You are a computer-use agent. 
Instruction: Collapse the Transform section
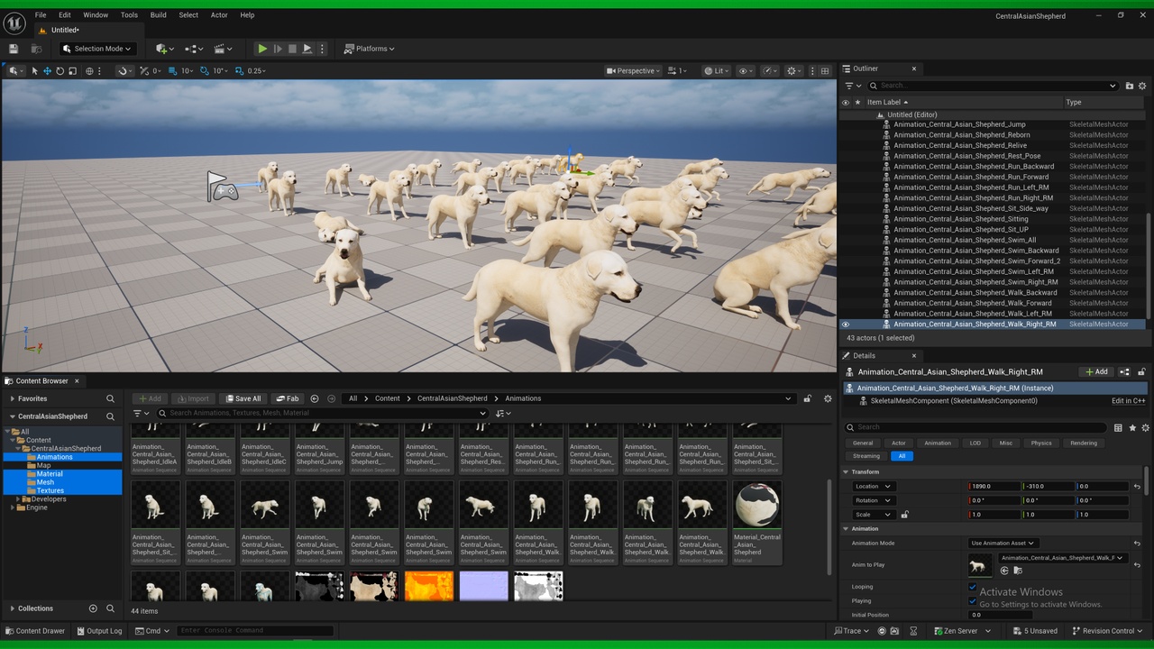tap(847, 471)
